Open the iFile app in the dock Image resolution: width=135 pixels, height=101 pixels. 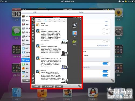tap(17, 93)
